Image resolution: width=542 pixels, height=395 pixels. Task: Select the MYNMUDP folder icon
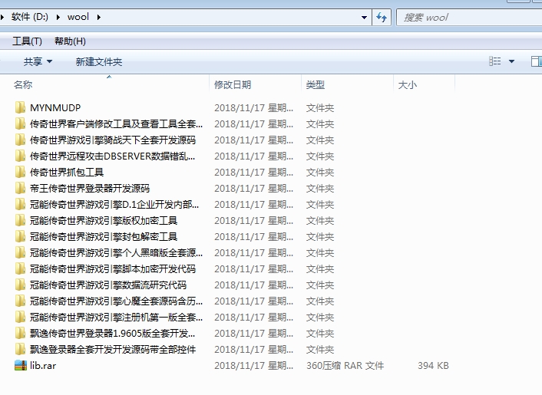[21, 108]
